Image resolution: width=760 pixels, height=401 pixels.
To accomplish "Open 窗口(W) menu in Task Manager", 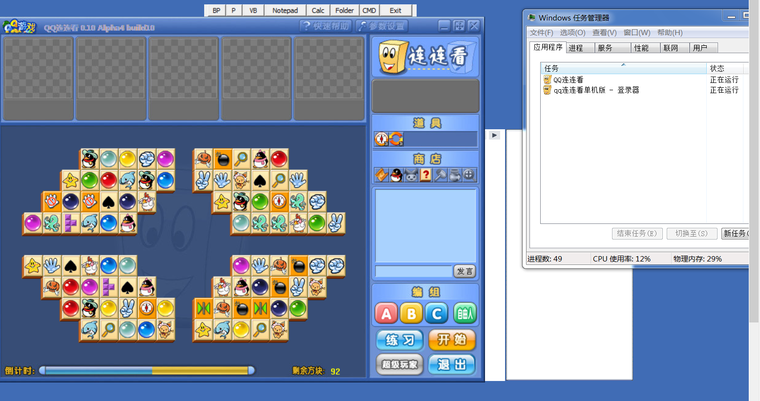I will point(637,33).
